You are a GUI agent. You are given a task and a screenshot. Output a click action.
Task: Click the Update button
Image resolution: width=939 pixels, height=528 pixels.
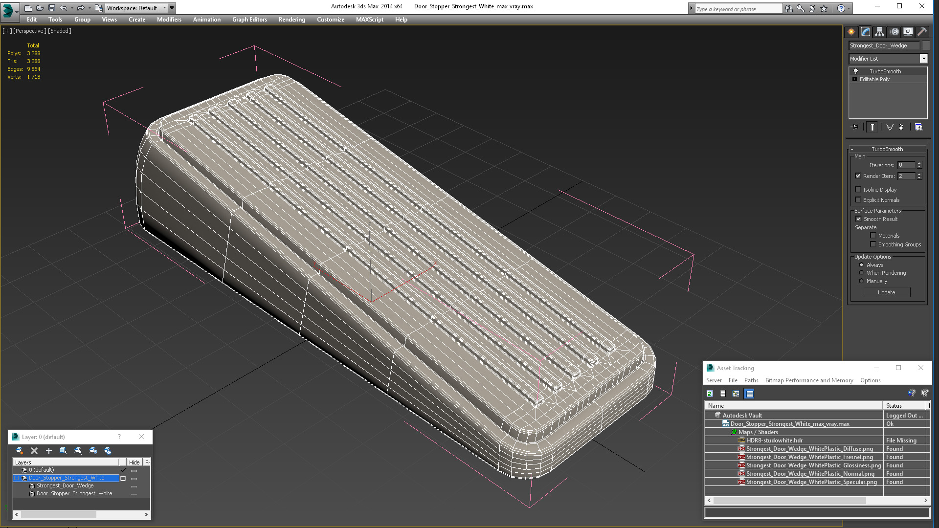coord(887,292)
